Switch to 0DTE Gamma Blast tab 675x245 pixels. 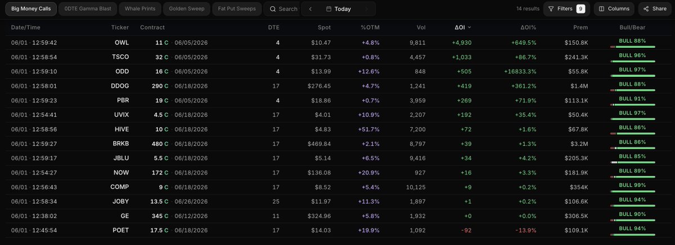pyautogui.click(x=88, y=9)
